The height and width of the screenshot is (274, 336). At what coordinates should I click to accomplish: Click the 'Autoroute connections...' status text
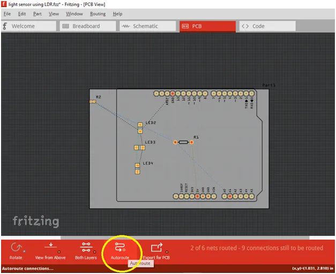(x=28, y=268)
